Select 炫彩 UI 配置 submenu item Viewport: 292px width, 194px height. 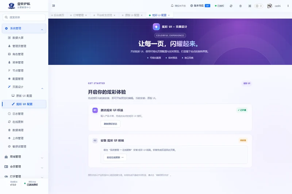point(24,104)
